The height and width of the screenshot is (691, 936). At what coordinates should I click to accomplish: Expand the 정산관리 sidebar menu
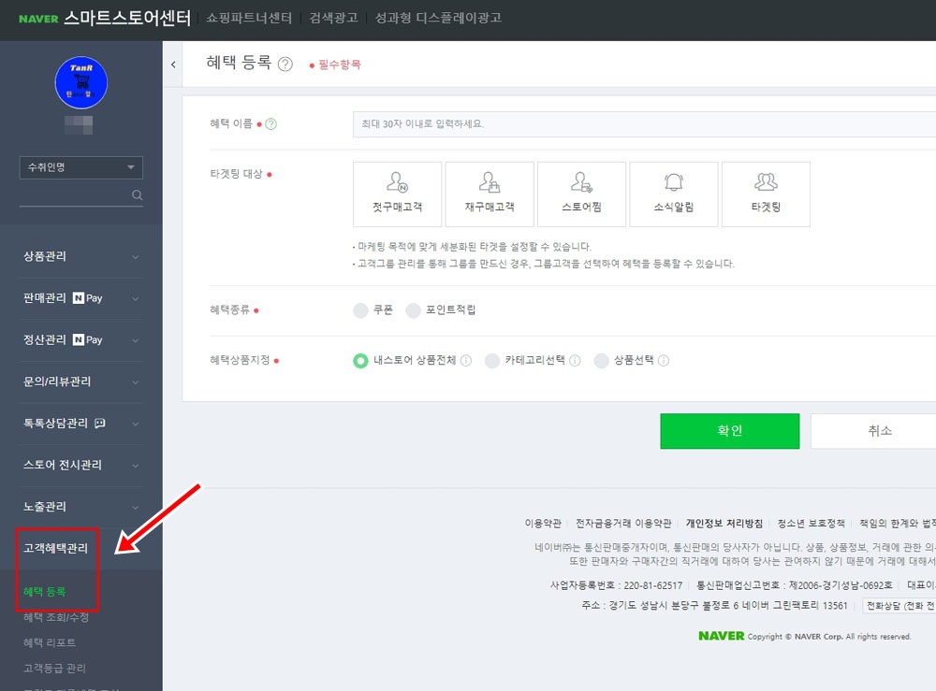click(x=81, y=339)
